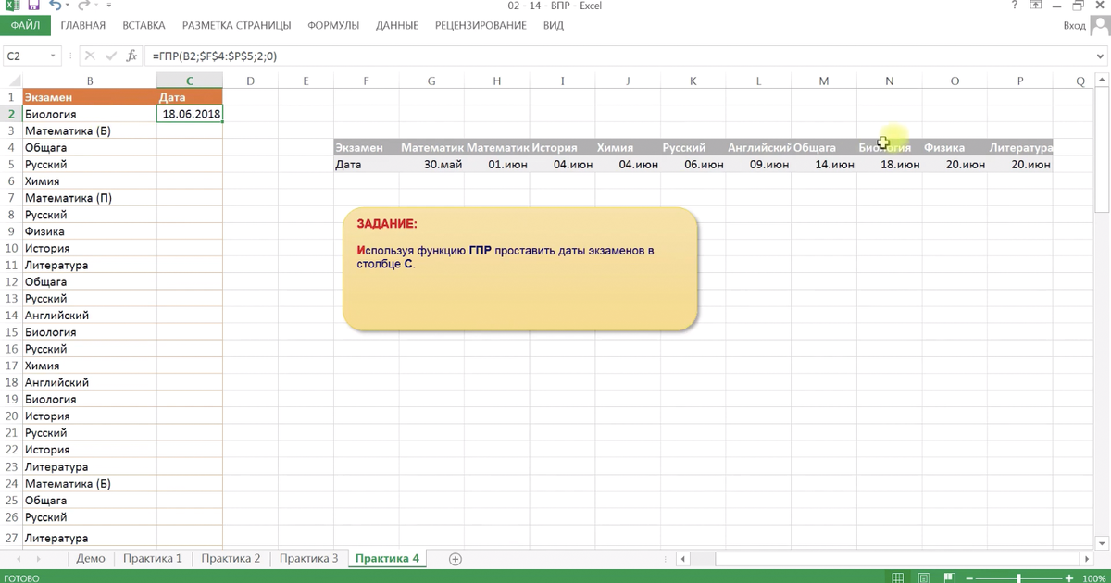1111x583 pixels.
Task: Click the 18.июн date cell
Action: (x=889, y=164)
